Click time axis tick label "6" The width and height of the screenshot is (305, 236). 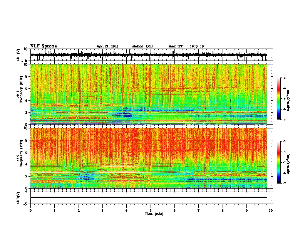pyautogui.click(x=175, y=211)
